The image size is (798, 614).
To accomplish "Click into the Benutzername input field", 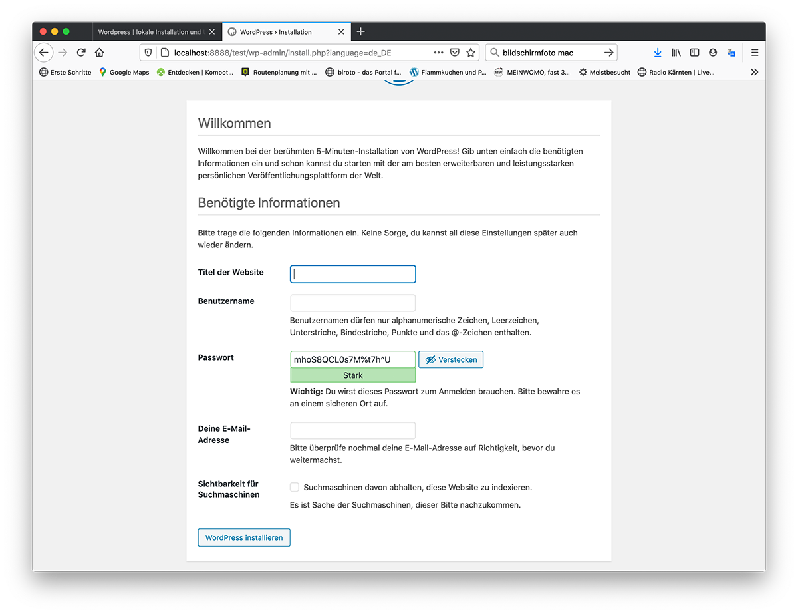I will pos(352,303).
